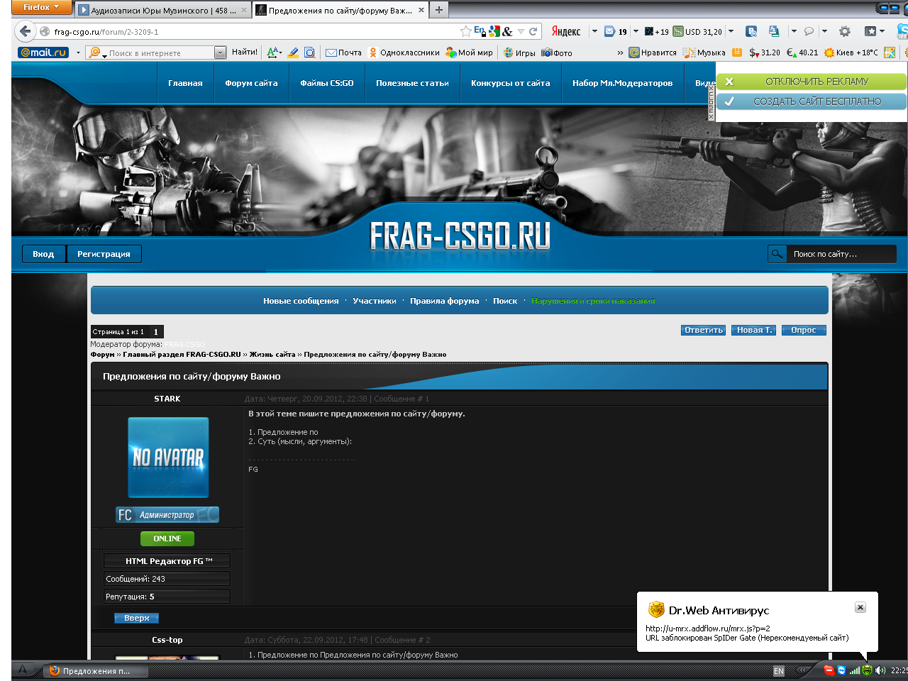This screenshot has width=908, height=681.
Task: Click СОЗДАТЬ САЙТ БЕСПЛАТНО banner button
Action: point(812,101)
